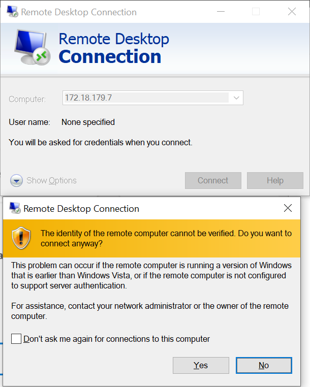Click the "None specified" user name text

(x=88, y=122)
